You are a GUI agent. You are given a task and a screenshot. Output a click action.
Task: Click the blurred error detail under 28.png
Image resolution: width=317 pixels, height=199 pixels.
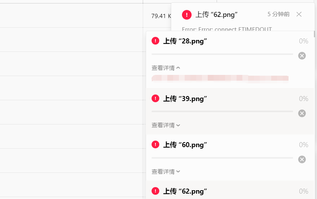click(x=220, y=78)
